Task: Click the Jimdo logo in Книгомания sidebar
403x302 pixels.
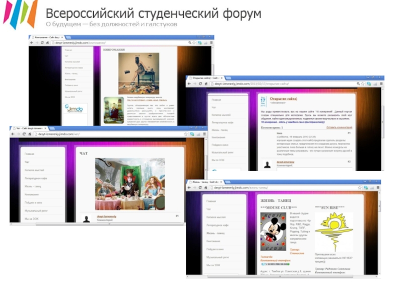Action: [74, 109]
